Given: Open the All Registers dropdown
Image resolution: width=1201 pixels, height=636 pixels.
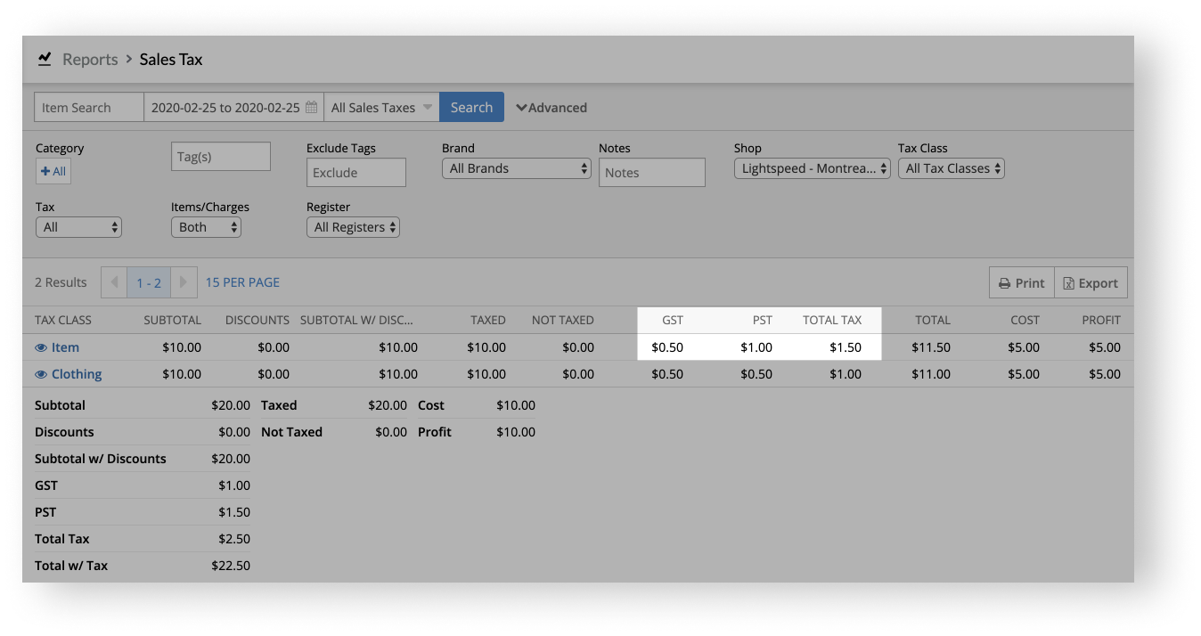Looking at the screenshot, I should pyautogui.click(x=353, y=227).
